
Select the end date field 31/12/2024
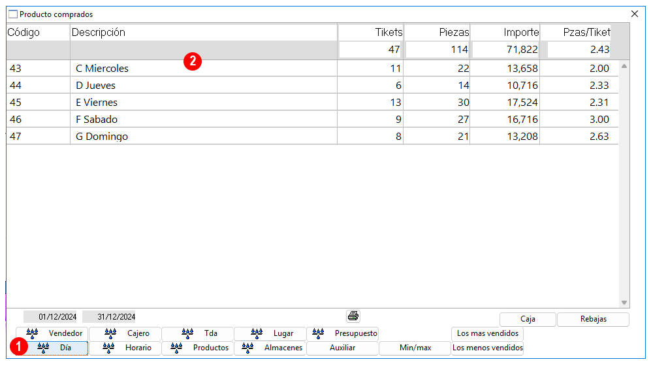(109, 316)
